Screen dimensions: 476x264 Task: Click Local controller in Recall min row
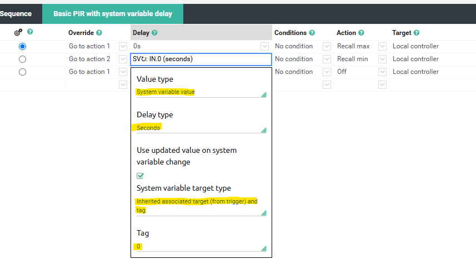tap(415, 59)
